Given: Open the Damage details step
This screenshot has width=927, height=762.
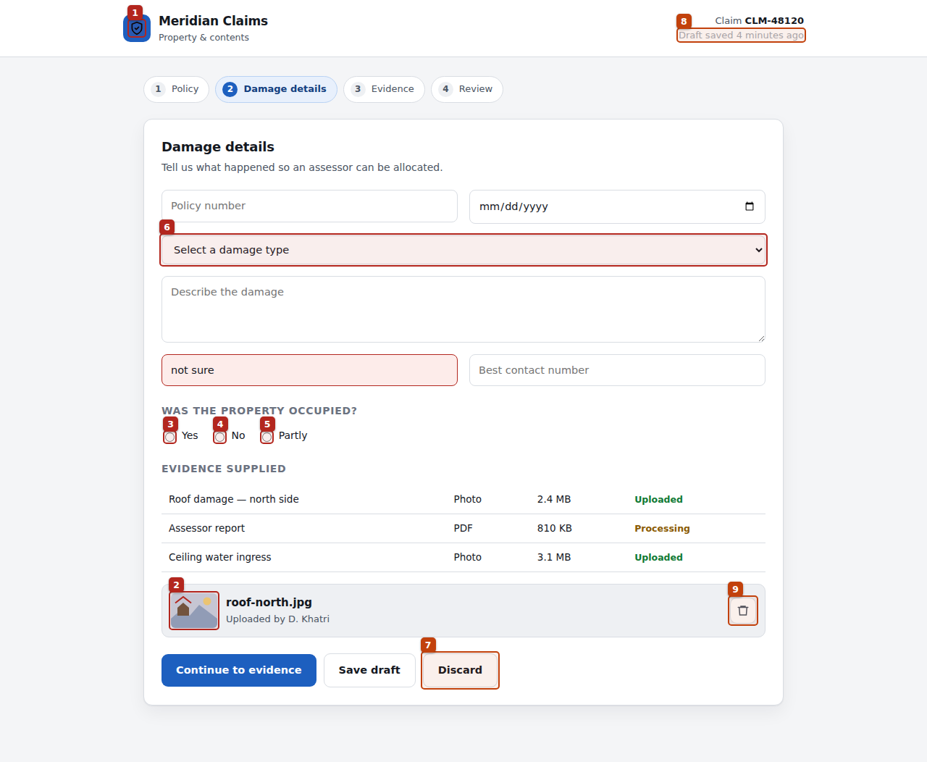Looking at the screenshot, I should (276, 89).
